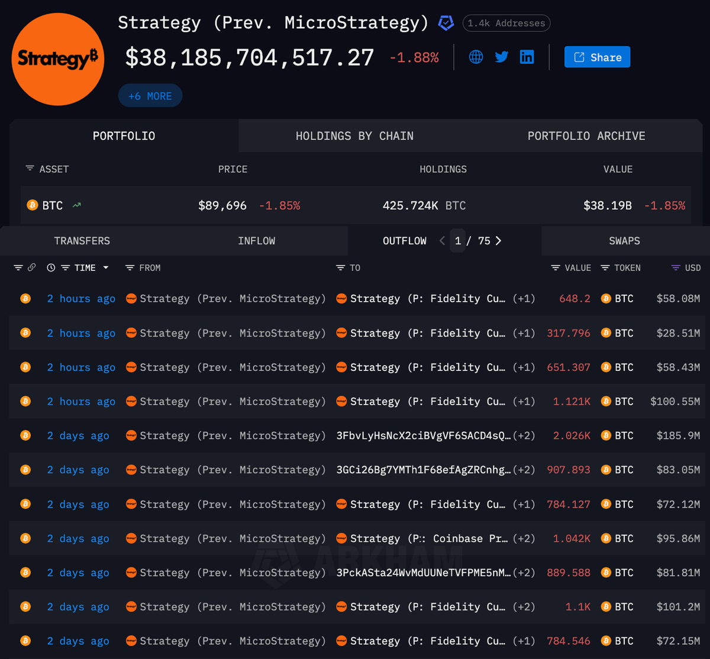Click BTC chain icon in 648.2 transfer row
710x659 pixels.
[x=25, y=299]
